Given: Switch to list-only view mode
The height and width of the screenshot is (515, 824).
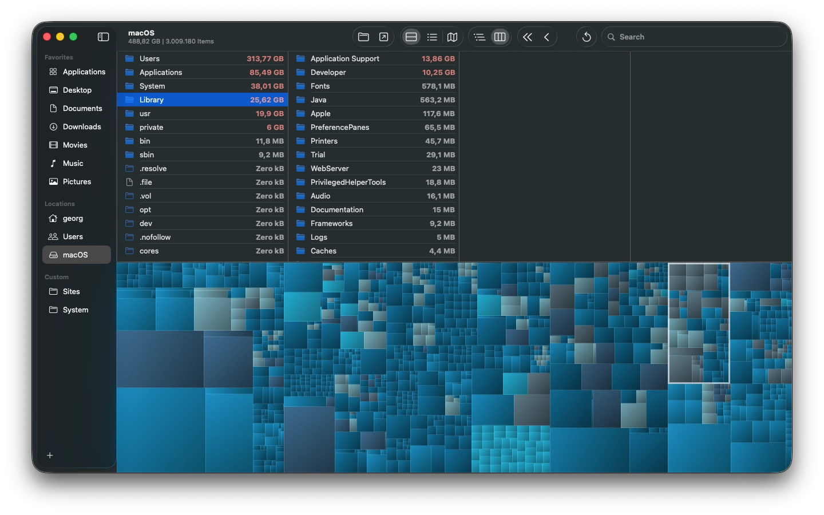Looking at the screenshot, I should click(x=432, y=37).
